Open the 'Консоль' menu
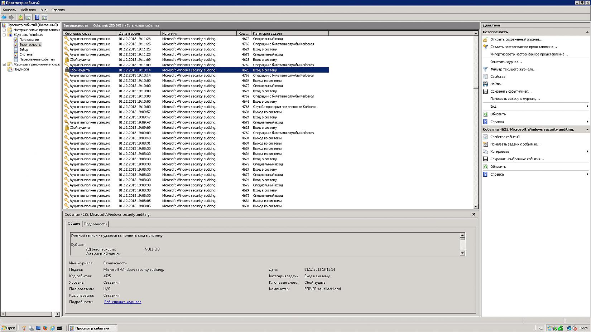 [x=9, y=10]
